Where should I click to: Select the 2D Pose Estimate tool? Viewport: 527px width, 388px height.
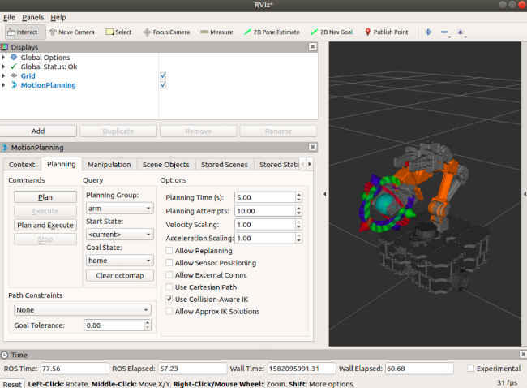tap(272, 32)
